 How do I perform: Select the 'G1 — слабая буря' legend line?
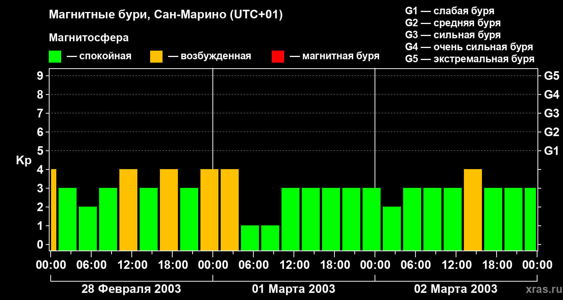coord(450,11)
